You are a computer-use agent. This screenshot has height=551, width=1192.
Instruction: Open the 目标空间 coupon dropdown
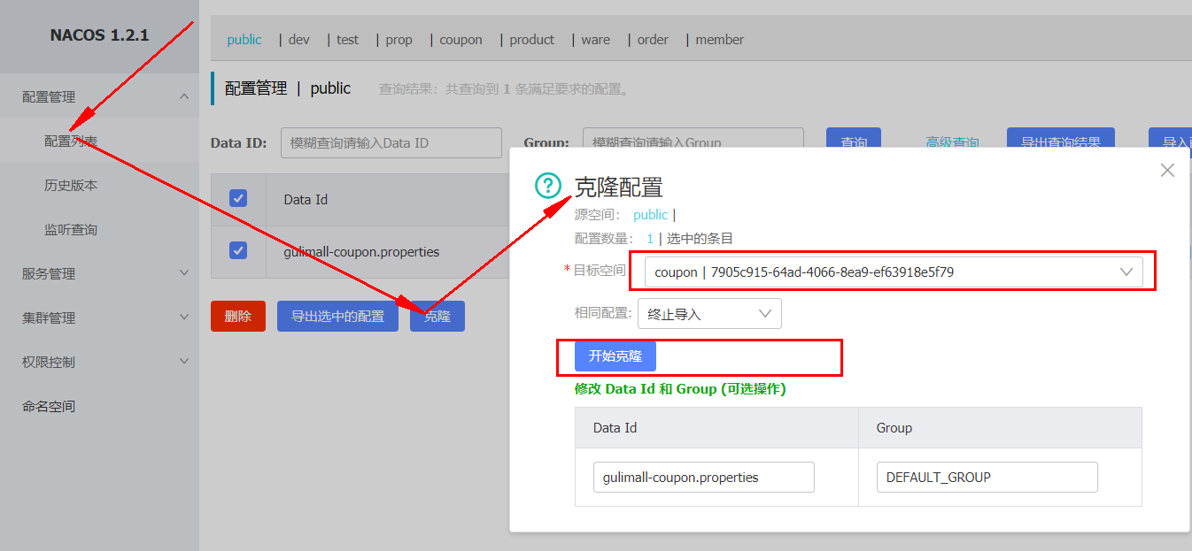(893, 272)
